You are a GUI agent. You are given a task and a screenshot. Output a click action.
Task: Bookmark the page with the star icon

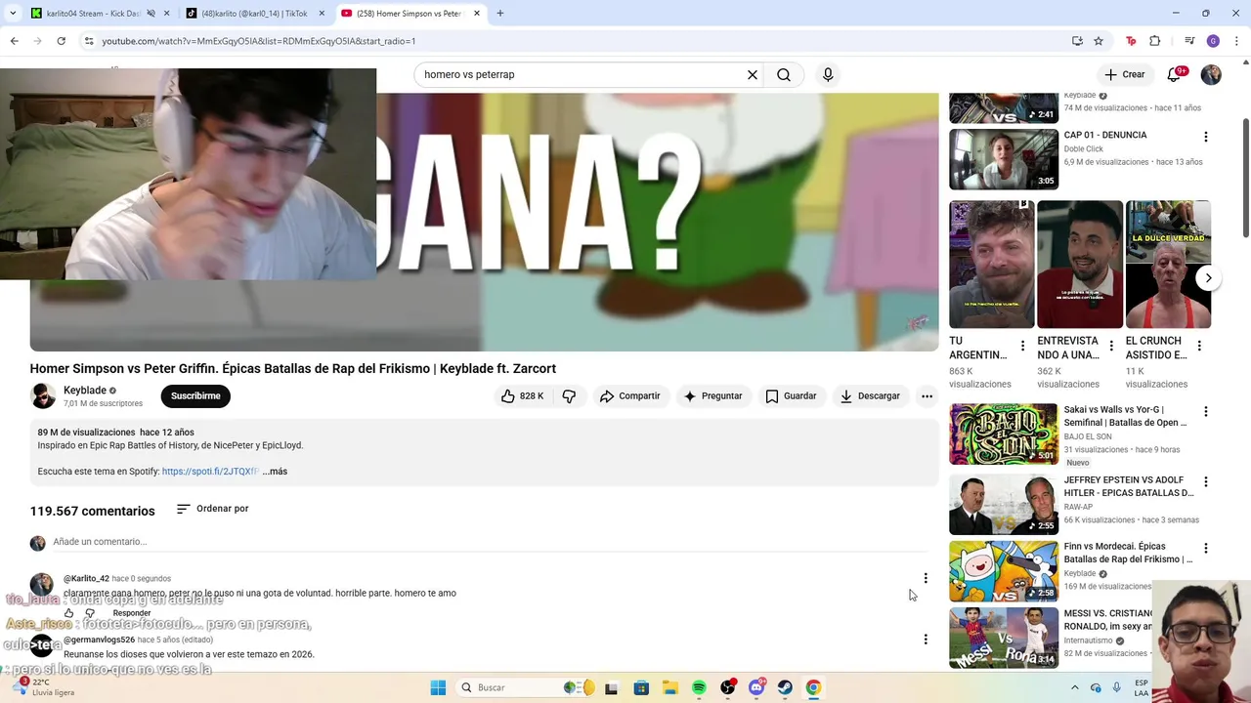[x=1099, y=41]
